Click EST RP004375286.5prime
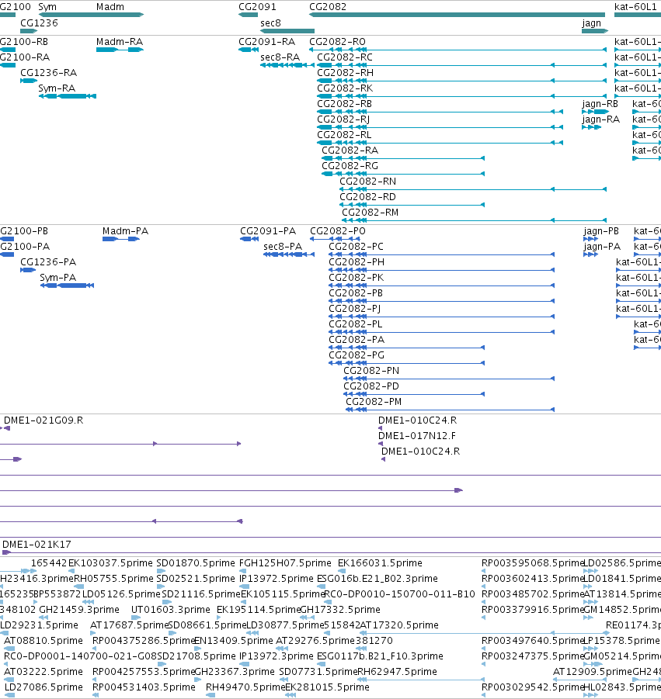The image size is (661, 699). point(143,641)
